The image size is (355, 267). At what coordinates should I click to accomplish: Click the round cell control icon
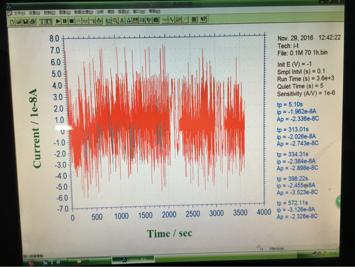[x=99, y=21]
